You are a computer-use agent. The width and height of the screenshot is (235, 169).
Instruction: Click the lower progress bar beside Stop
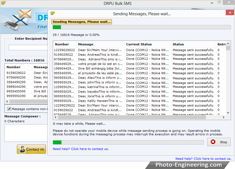pos(128,142)
